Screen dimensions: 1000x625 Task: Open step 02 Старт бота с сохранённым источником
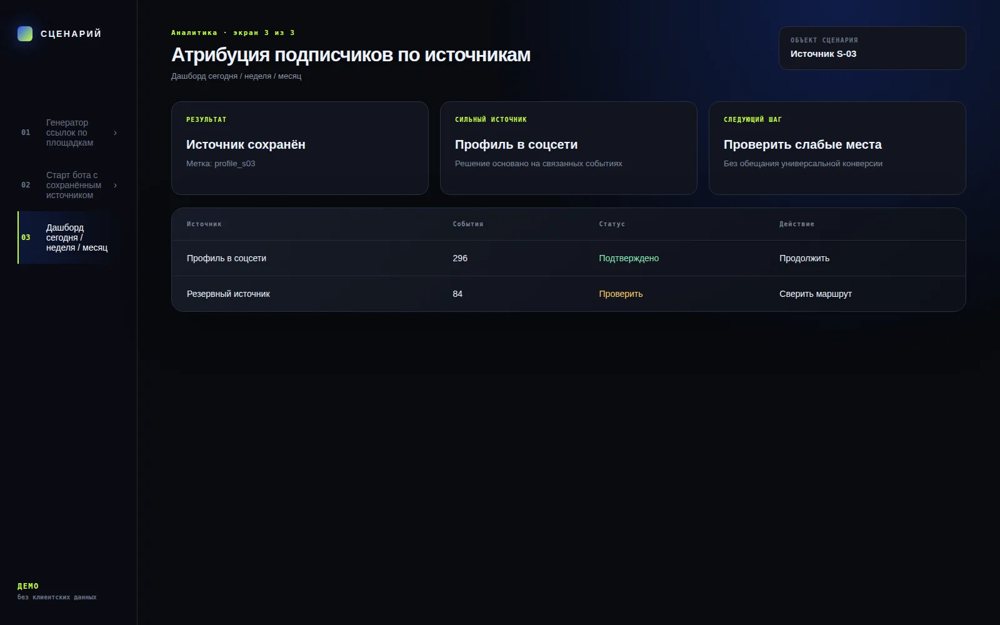click(x=69, y=185)
